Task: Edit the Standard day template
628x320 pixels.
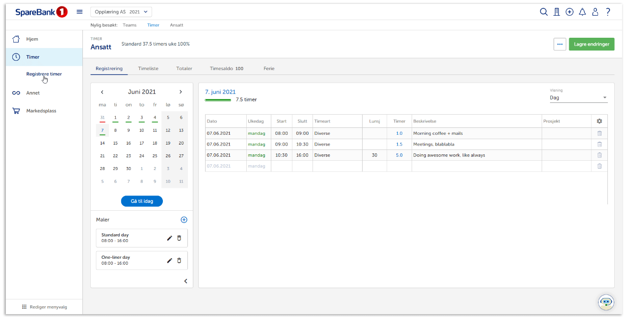Action: (x=170, y=238)
